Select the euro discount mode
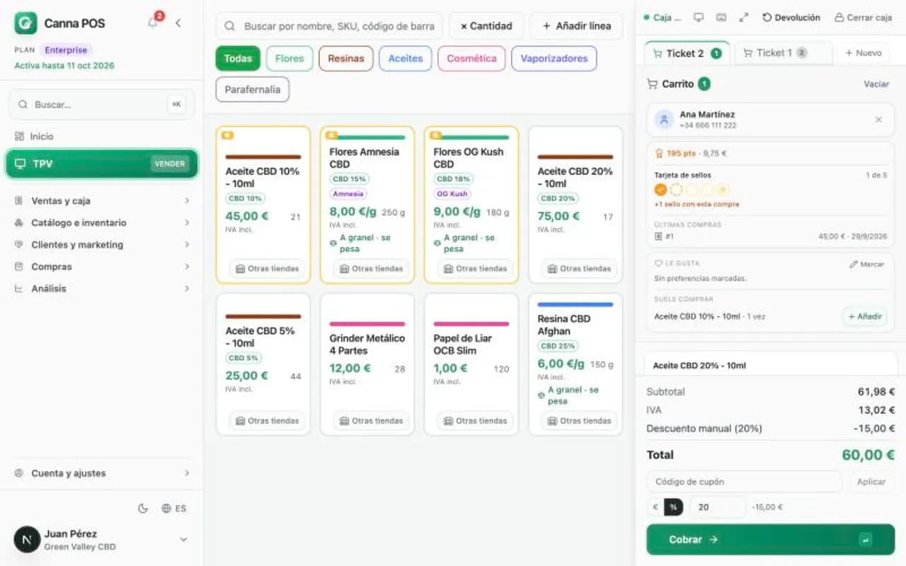 (x=655, y=507)
